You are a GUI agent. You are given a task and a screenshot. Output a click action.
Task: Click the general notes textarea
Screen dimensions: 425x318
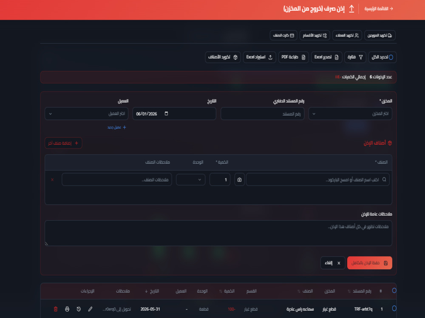[x=218, y=233]
